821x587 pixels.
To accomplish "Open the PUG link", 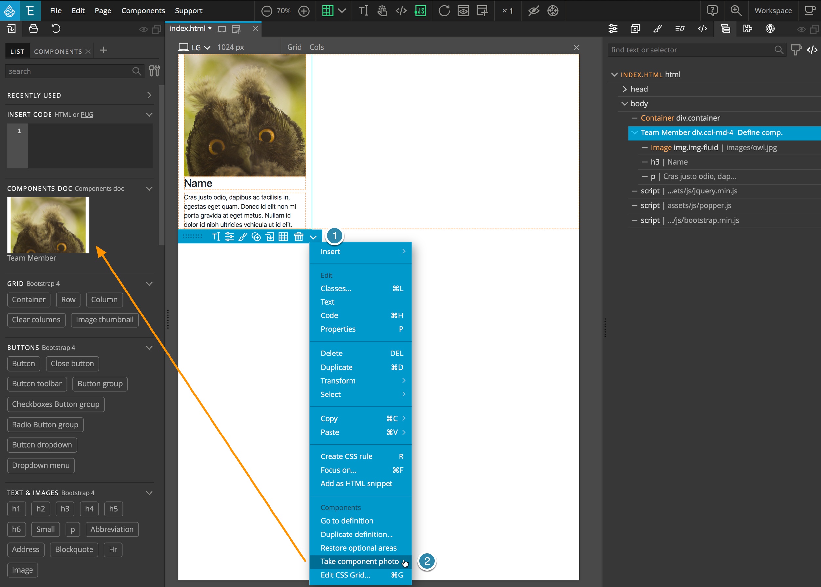I will (x=87, y=114).
